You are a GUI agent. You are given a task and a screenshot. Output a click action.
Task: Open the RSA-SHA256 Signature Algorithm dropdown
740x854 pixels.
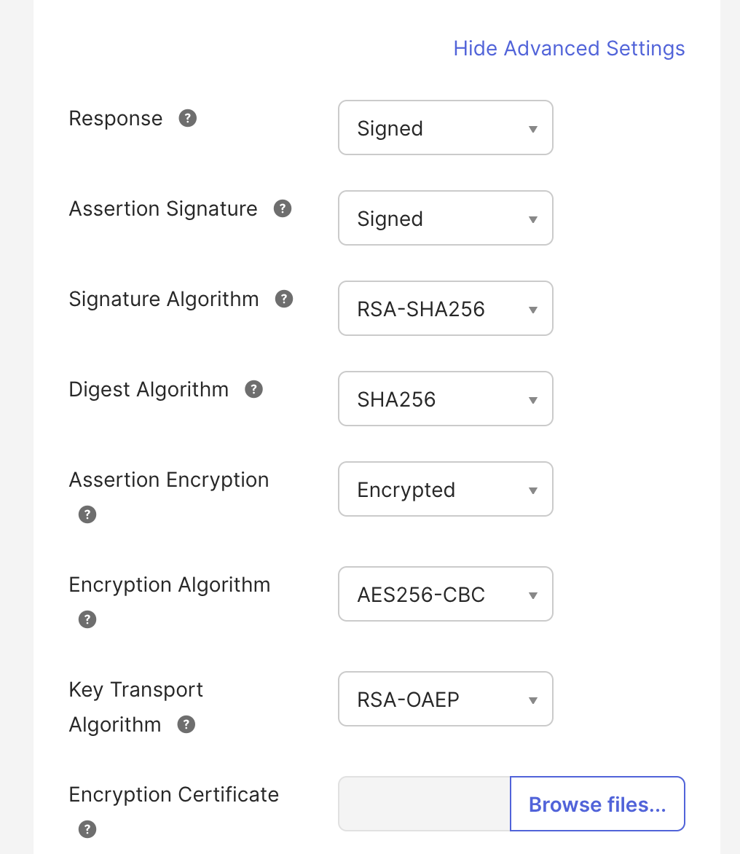445,308
